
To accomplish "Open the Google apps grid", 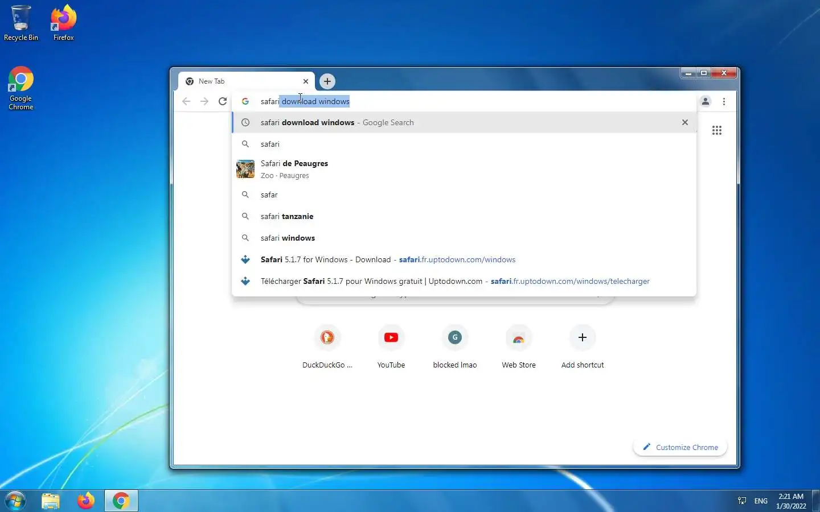I will [x=717, y=130].
